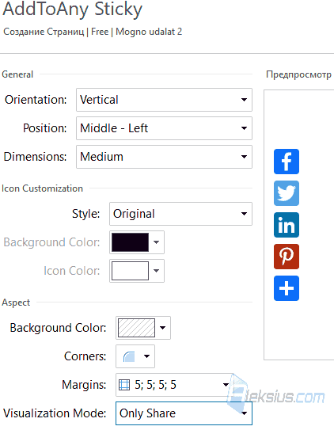Click the rounded corner shape icon
This screenshot has width=334, height=430.
(129, 356)
